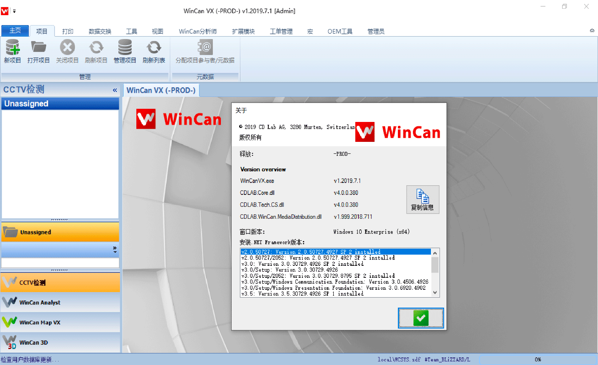The image size is (598, 365).
Task: Switch to the 视图 tab
Action: point(157,31)
